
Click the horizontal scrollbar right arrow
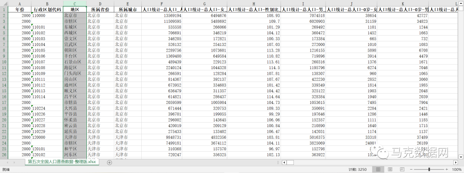455,162
